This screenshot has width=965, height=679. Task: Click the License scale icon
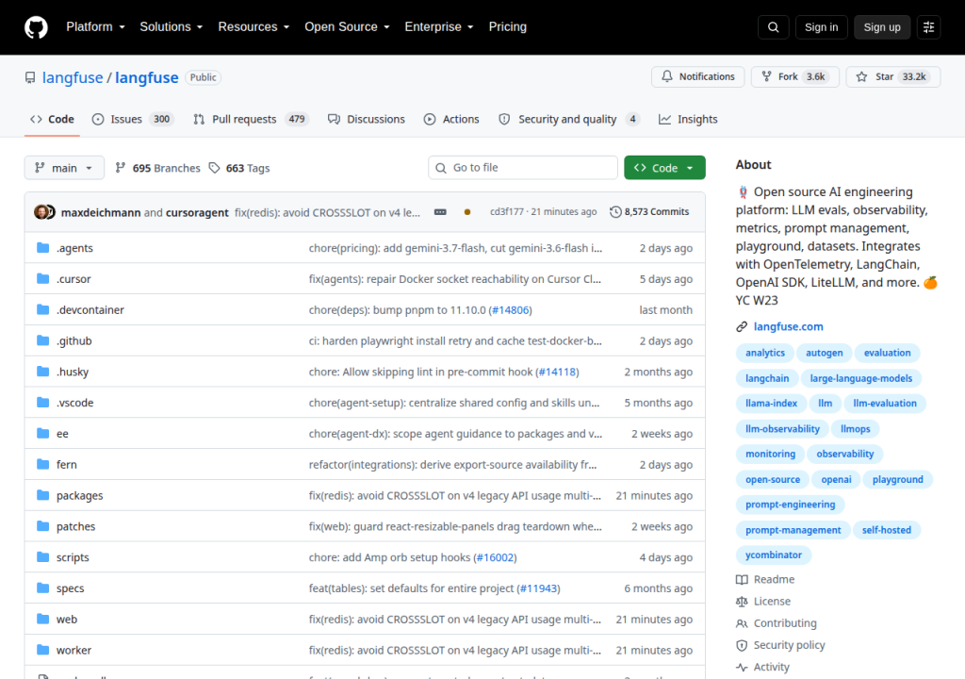742,602
